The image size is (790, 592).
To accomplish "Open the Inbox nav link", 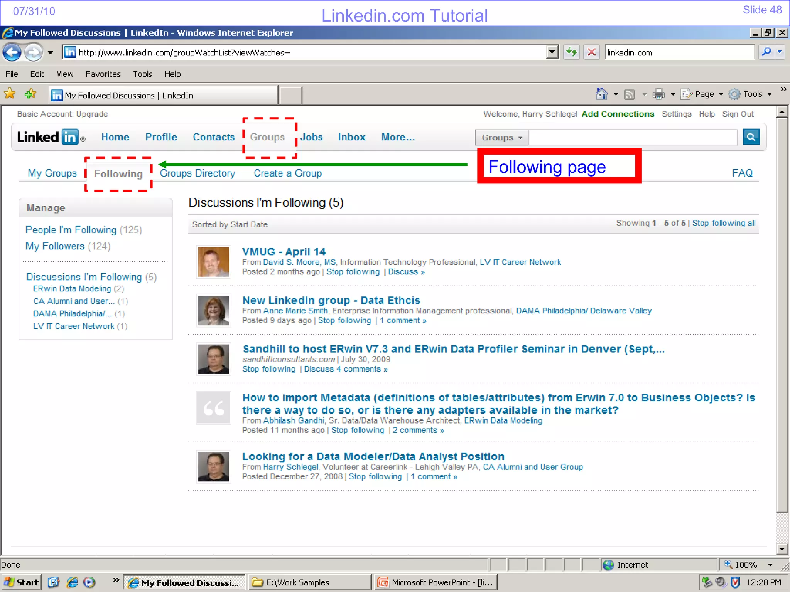I will coord(351,137).
